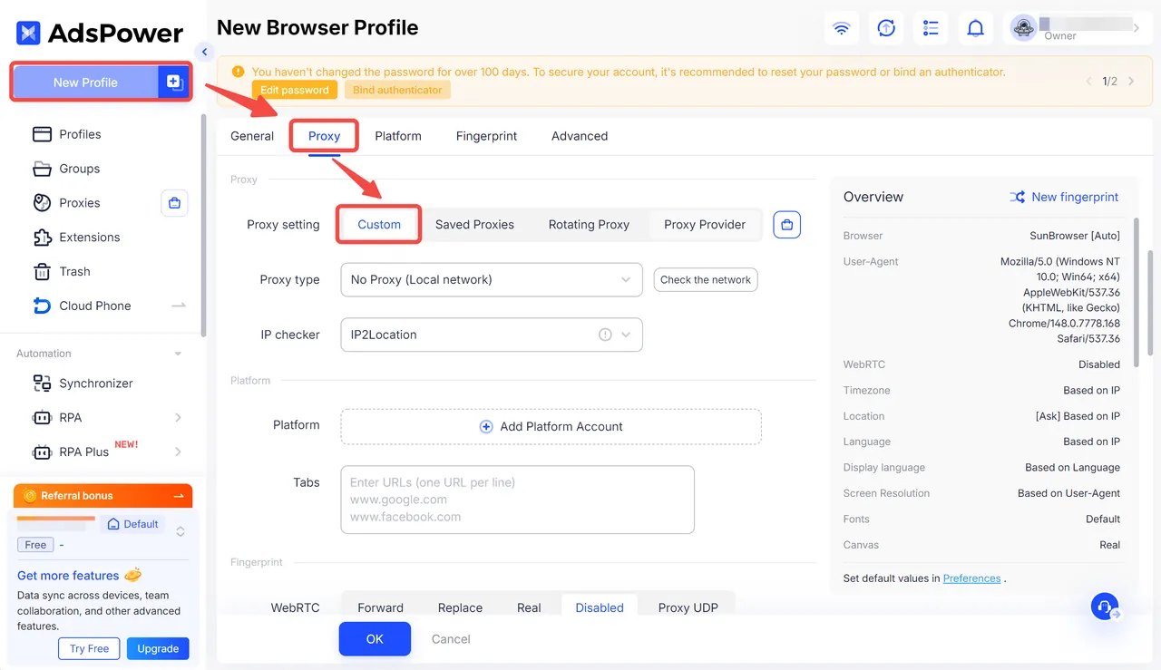The height and width of the screenshot is (670, 1161).
Task: Open the notifications bell icon
Action: tap(975, 28)
